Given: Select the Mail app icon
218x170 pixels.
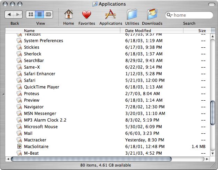Looking at the screenshot, I should [19, 133].
